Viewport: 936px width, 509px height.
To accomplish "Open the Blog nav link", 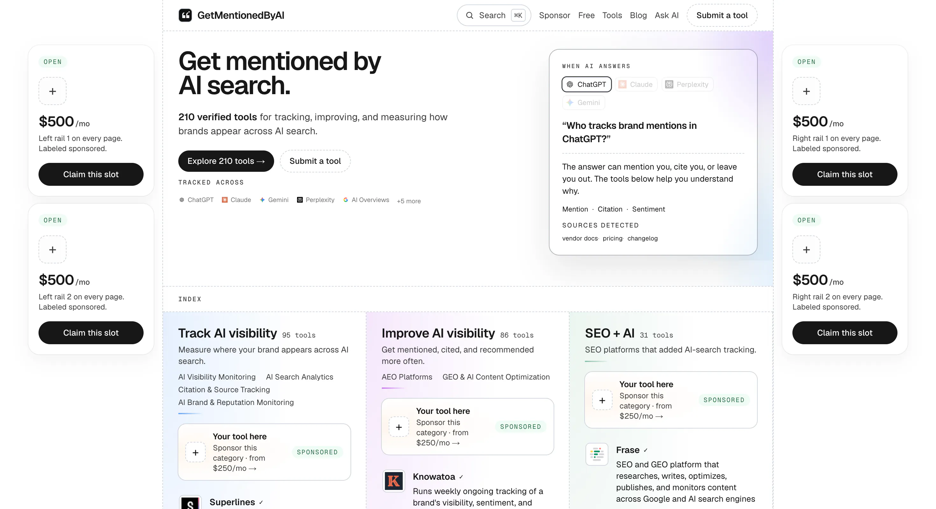I will [x=638, y=15].
